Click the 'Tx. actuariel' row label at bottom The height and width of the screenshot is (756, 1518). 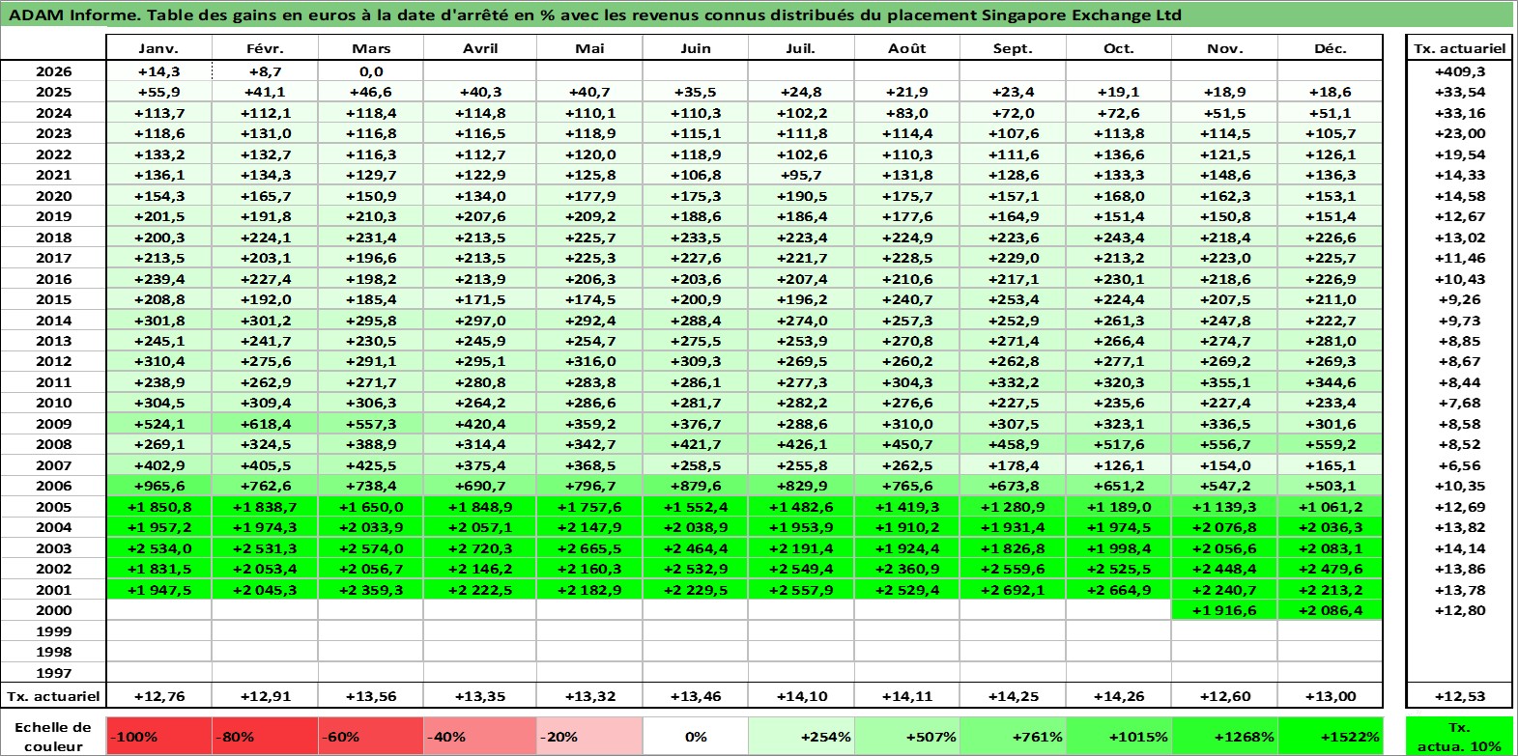(53, 695)
